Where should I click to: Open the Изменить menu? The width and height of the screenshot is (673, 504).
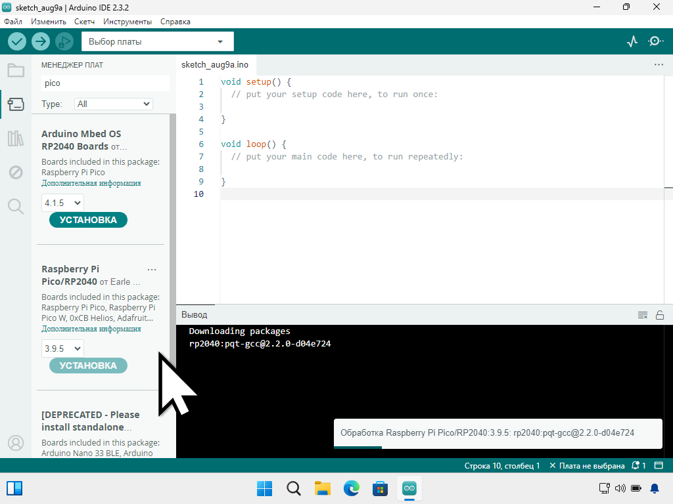[x=49, y=22]
